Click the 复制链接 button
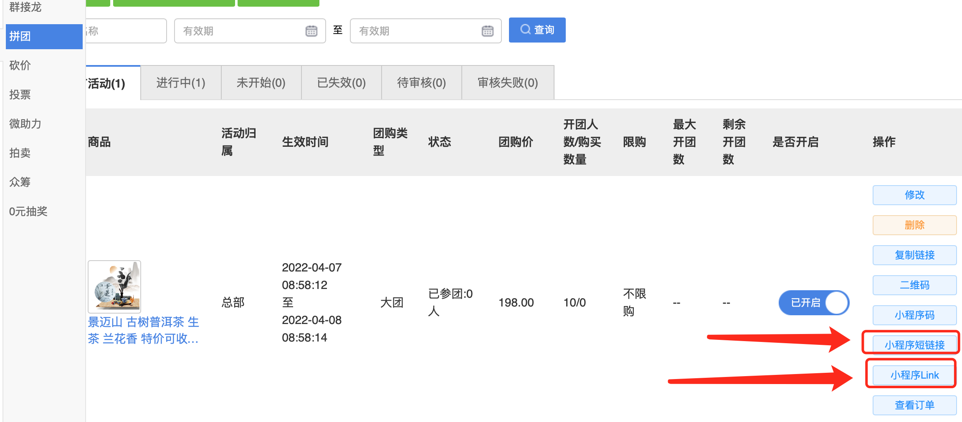This screenshot has width=962, height=422. coord(914,255)
